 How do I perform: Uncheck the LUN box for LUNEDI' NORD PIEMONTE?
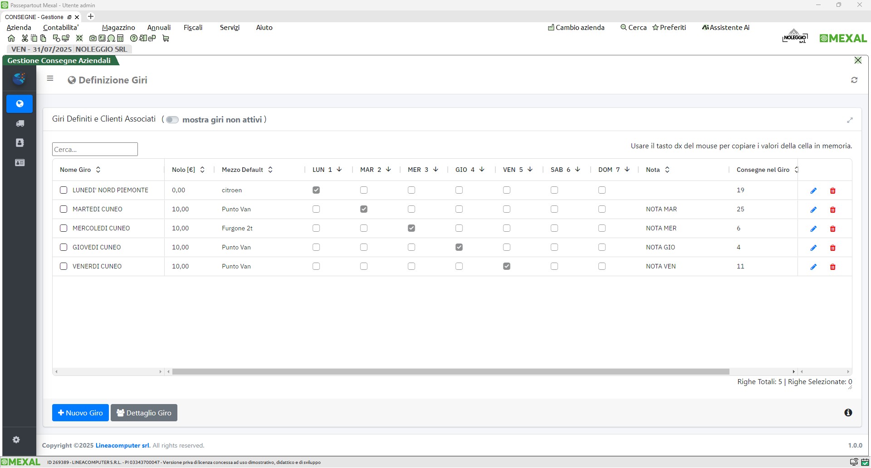[x=316, y=190]
